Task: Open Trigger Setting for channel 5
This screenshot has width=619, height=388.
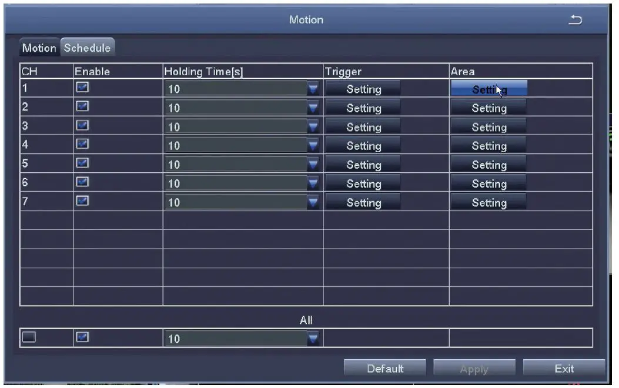Action: 364,164
